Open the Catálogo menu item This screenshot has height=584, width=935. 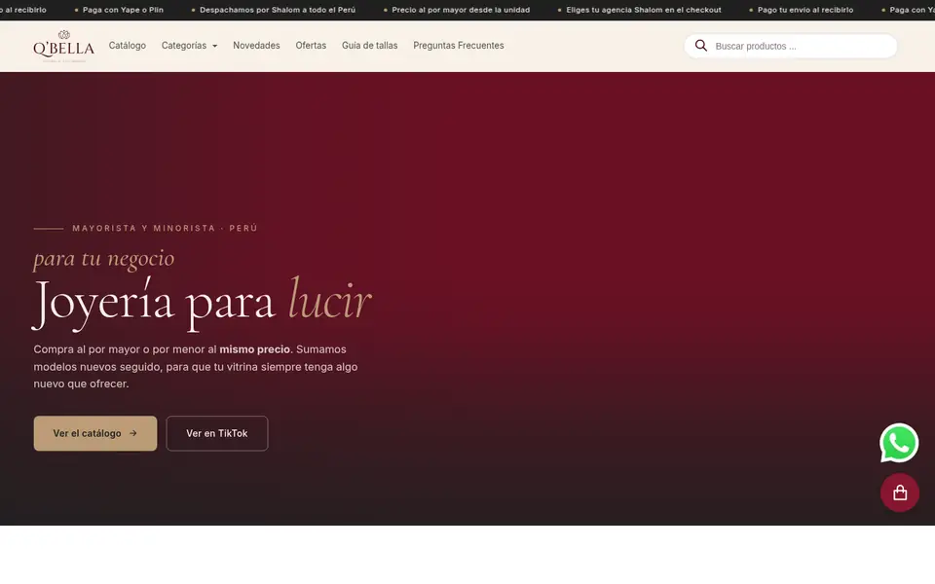[127, 46]
